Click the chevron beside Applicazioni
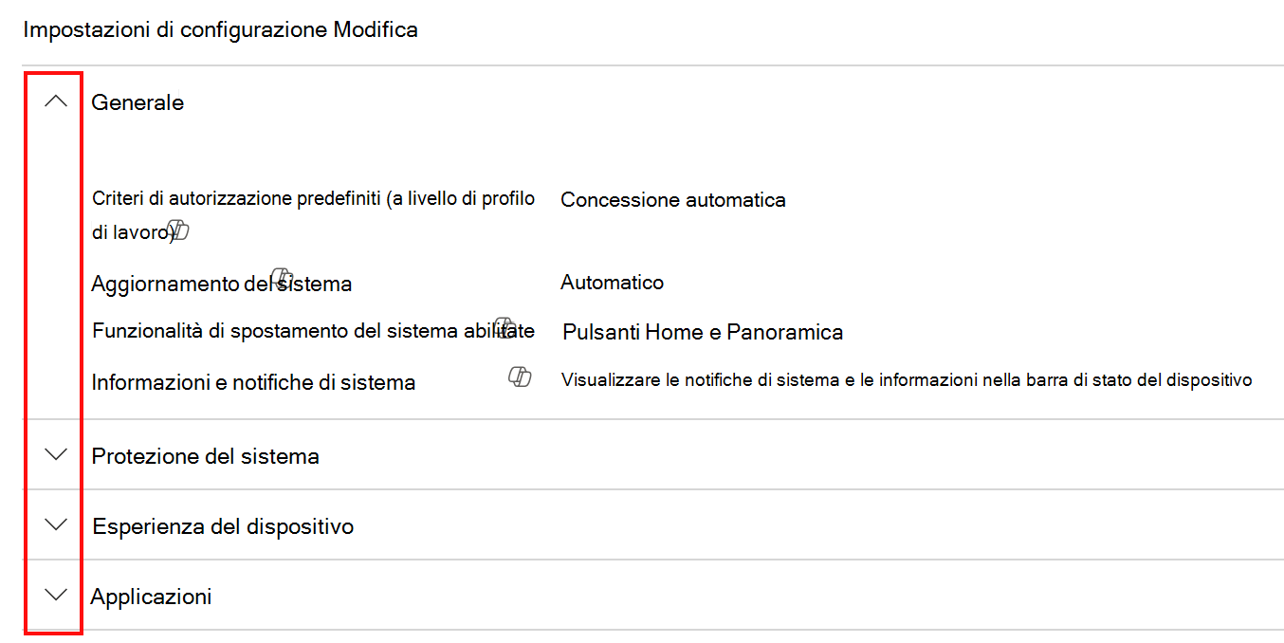The height and width of the screenshot is (643, 1284). (x=54, y=594)
